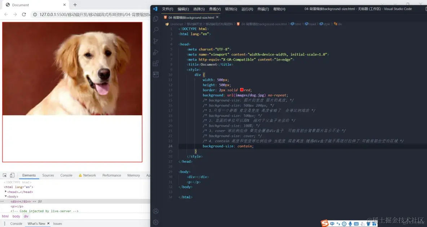Viewport: 427px width, 227px height.
Task: Select the p element in DOM tree
Action: (17, 206)
